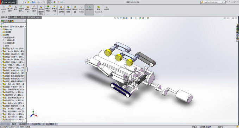The height and width of the screenshot is (128, 239).
Task: Open the Linear Component Pattern tool
Action: coord(21,9)
